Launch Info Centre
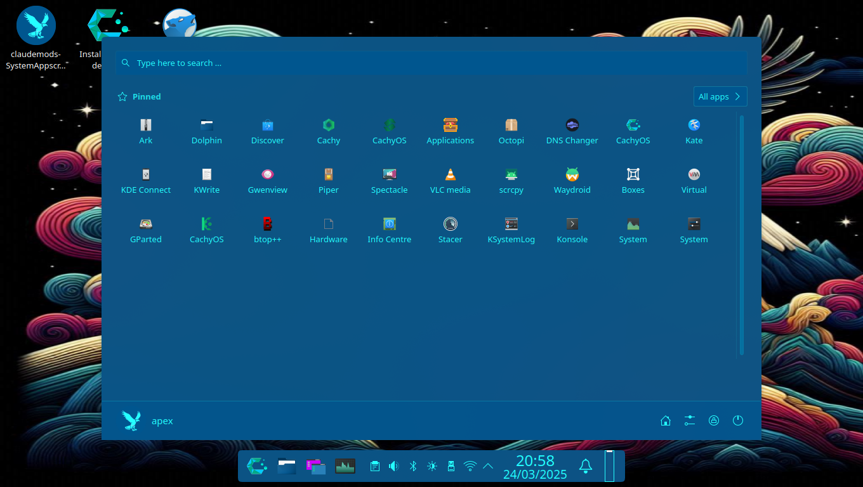863x487 pixels. 390,230
